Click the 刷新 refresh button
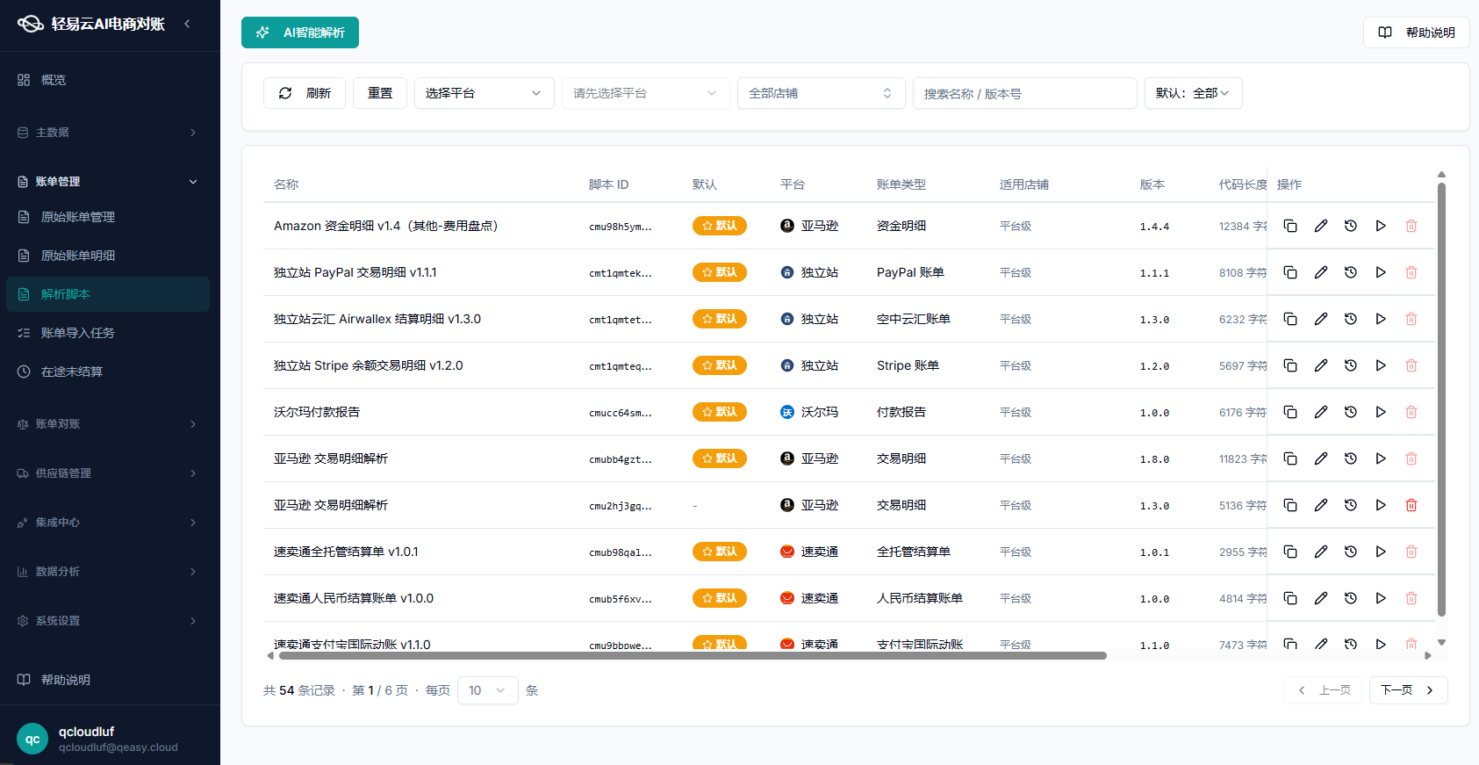Image resolution: width=1479 pixels, height=765 pixels. 305,93
